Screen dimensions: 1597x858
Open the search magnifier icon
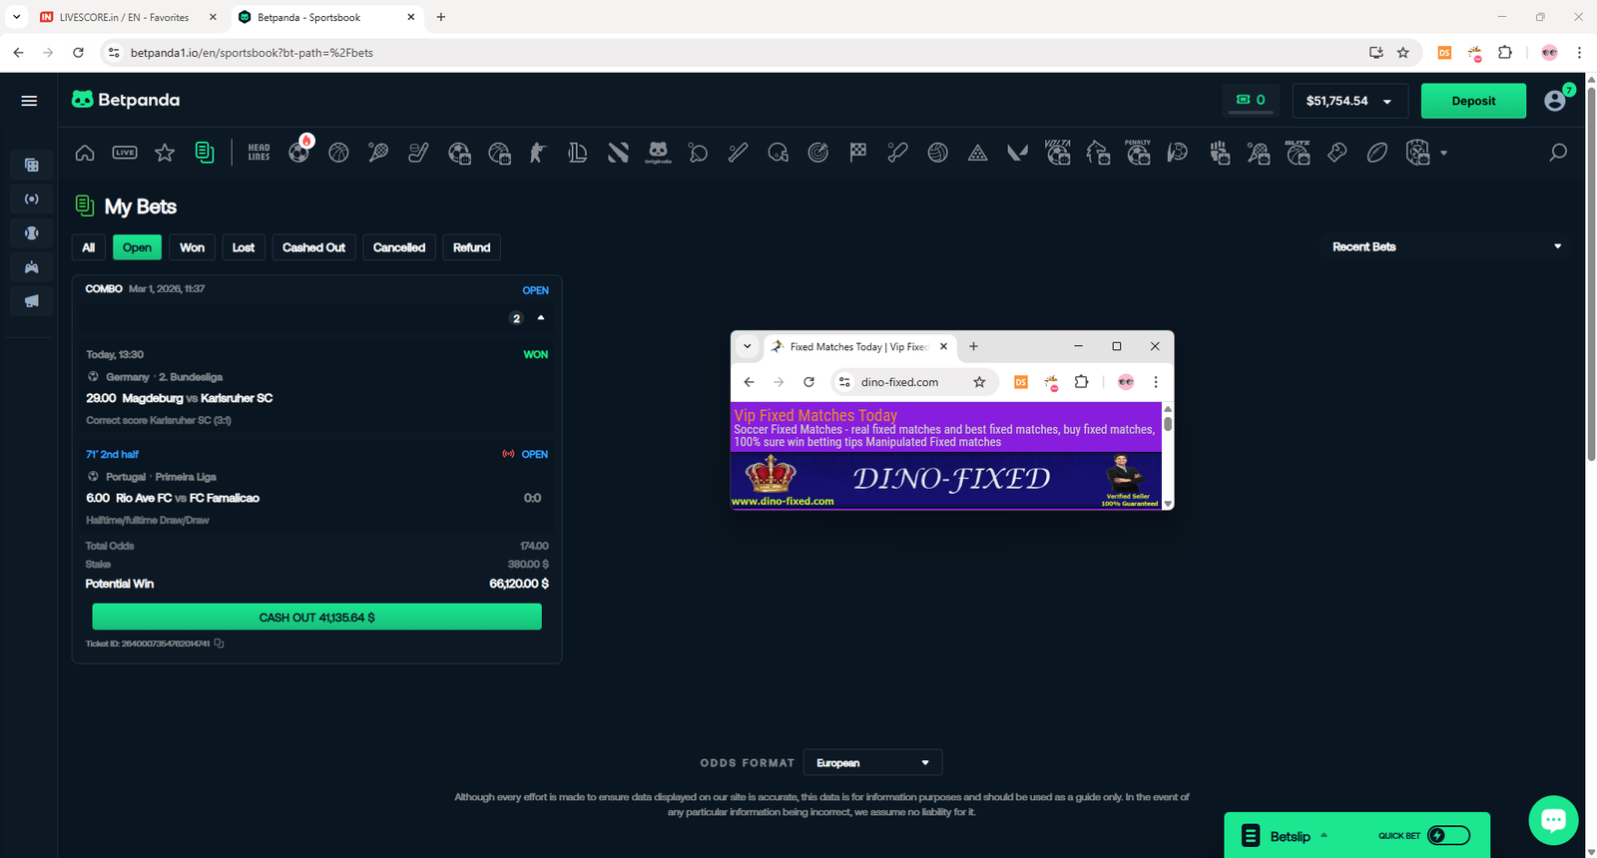1557,153
